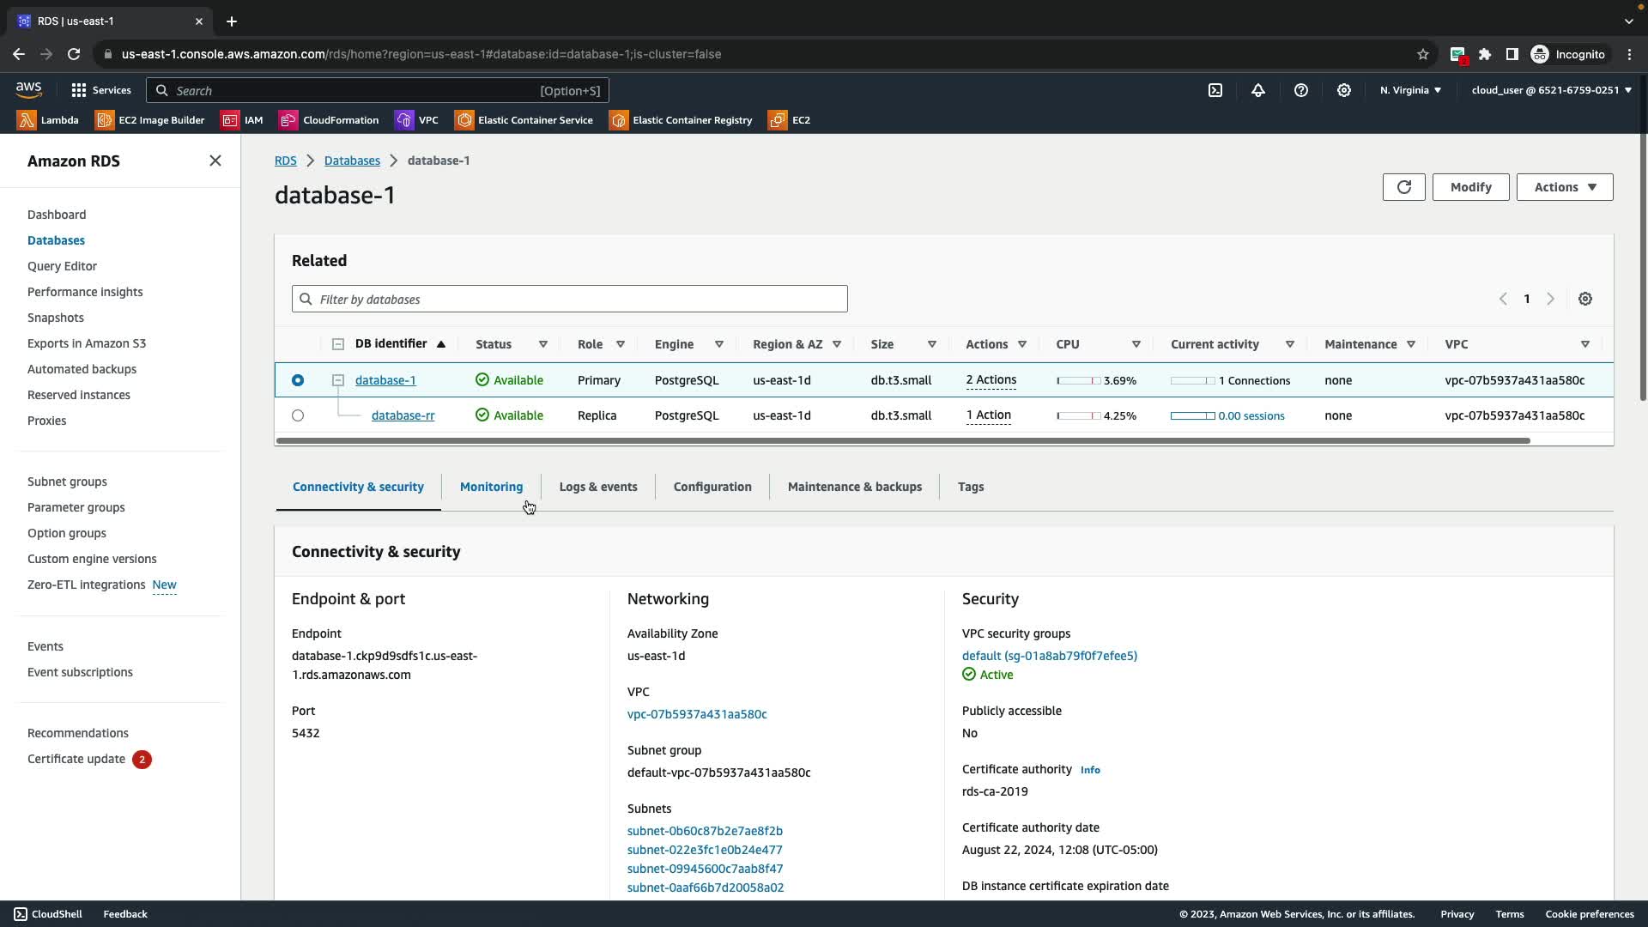Open the default security group link
Screen dimensions: 1648x927
click(1049, 656)
